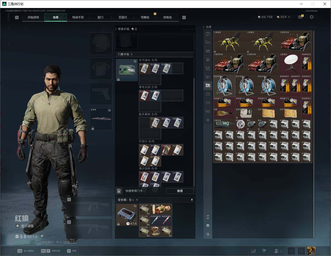Viewport: 331px width, 256px height.
Task: Select the red keycard under 潮汐监狱
Action: tap(144, 177)
